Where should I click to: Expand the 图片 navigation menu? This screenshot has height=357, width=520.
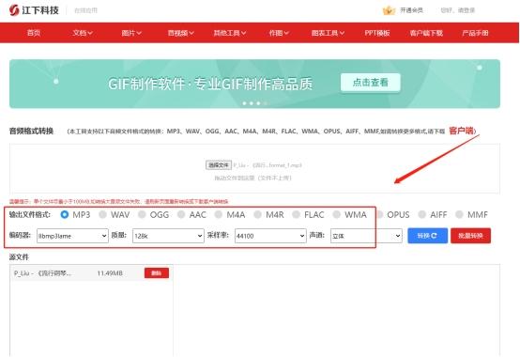point(131,33)
